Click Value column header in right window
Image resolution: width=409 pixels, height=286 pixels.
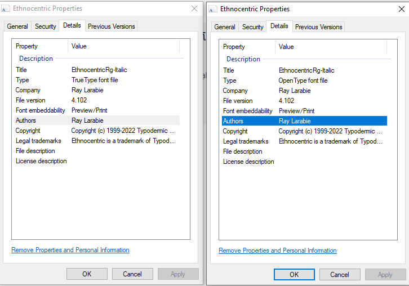click(x=331, y=47)
